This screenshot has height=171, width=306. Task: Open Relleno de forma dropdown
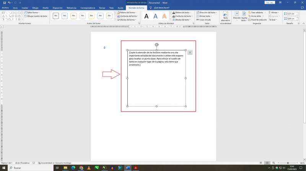[127, 13]
